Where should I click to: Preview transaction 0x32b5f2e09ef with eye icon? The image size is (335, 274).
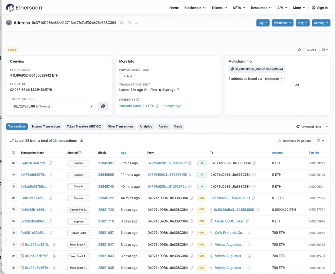click(13, 221)
